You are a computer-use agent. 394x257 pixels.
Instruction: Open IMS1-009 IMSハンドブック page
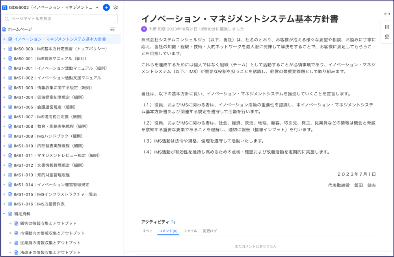(x=48, y=136)
